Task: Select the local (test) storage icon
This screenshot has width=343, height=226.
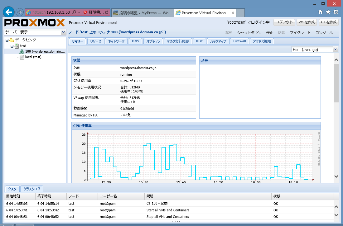Action: click(22, 57)
